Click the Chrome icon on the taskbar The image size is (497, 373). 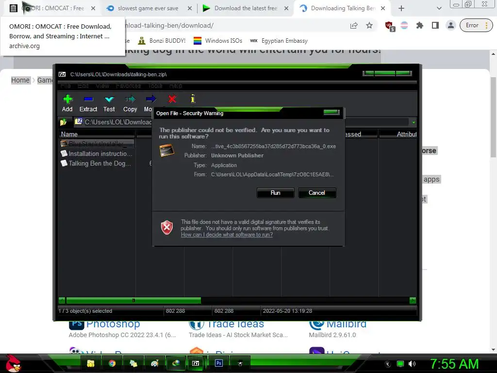point(112,363)
